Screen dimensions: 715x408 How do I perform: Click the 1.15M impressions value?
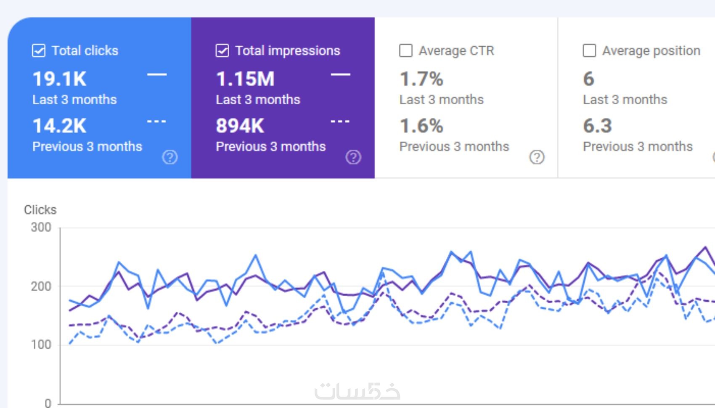coord(245,79)
